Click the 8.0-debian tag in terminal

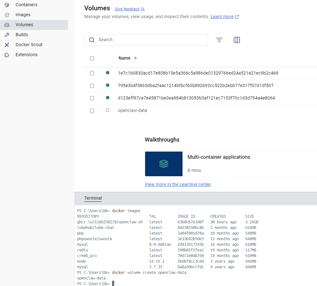point(160,245)
